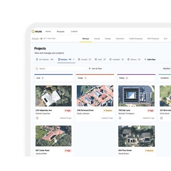Viewport: 171px width, 171px height.
Task: Open the 456 Elmwood Drive aerial thumbnail
Action: [x=95, y=96]
